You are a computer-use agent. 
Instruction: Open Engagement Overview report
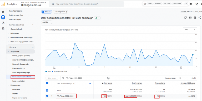click(x=16, y=89)
